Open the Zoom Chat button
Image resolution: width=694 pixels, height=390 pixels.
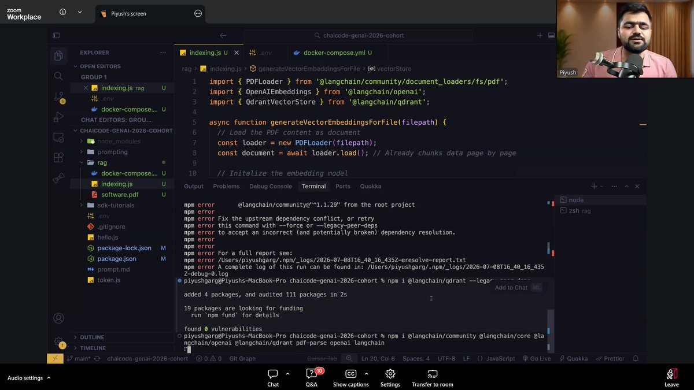click(x=273, y=378)
